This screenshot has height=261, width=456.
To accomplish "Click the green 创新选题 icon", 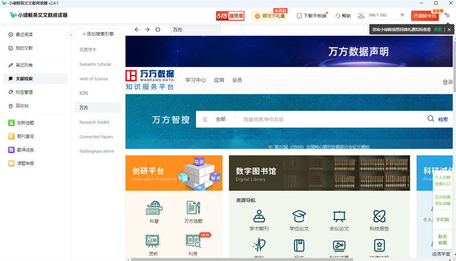I will coord(11,123).
